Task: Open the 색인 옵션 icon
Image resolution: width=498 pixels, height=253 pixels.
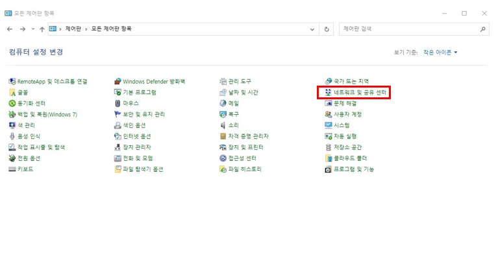Action: click(118, 125)
